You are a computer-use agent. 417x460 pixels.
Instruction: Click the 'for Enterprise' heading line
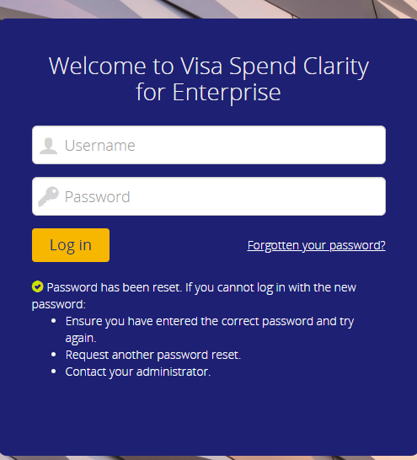(209, 93)
